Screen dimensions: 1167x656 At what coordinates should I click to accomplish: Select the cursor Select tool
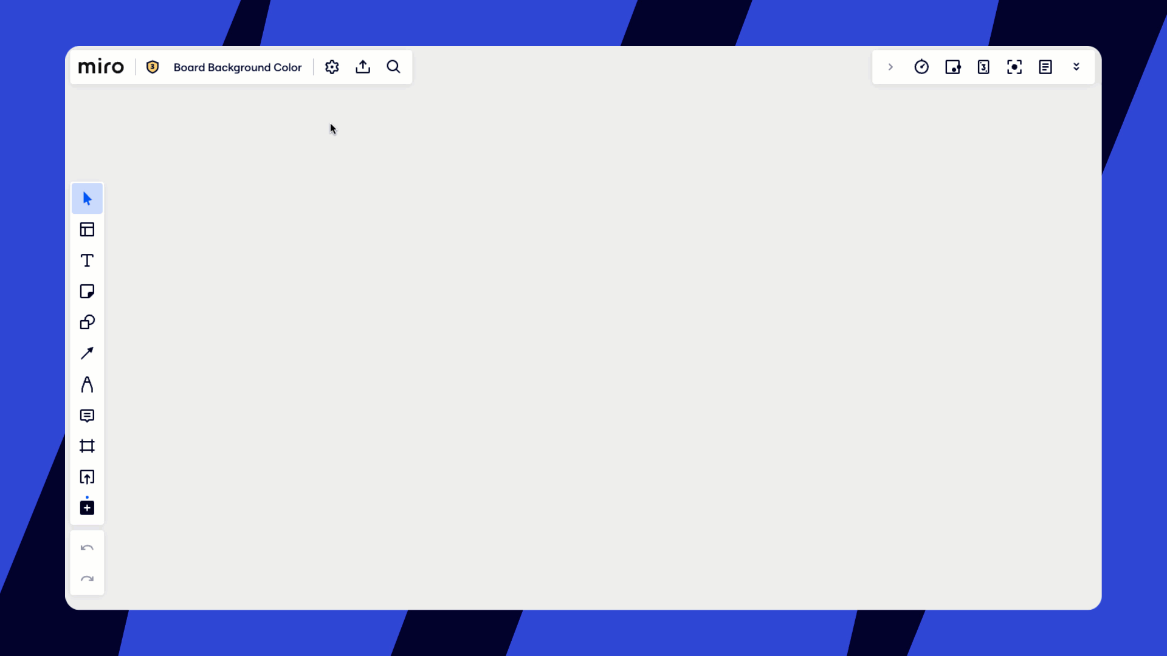click(x=87, y=199)
